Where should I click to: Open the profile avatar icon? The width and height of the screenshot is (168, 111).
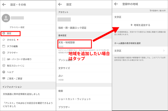(6, 18)
